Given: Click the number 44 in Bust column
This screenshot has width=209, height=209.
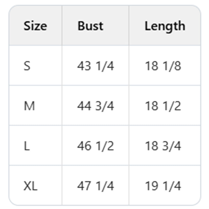Looking at the screenshot, I should click(x=84, y=106).
